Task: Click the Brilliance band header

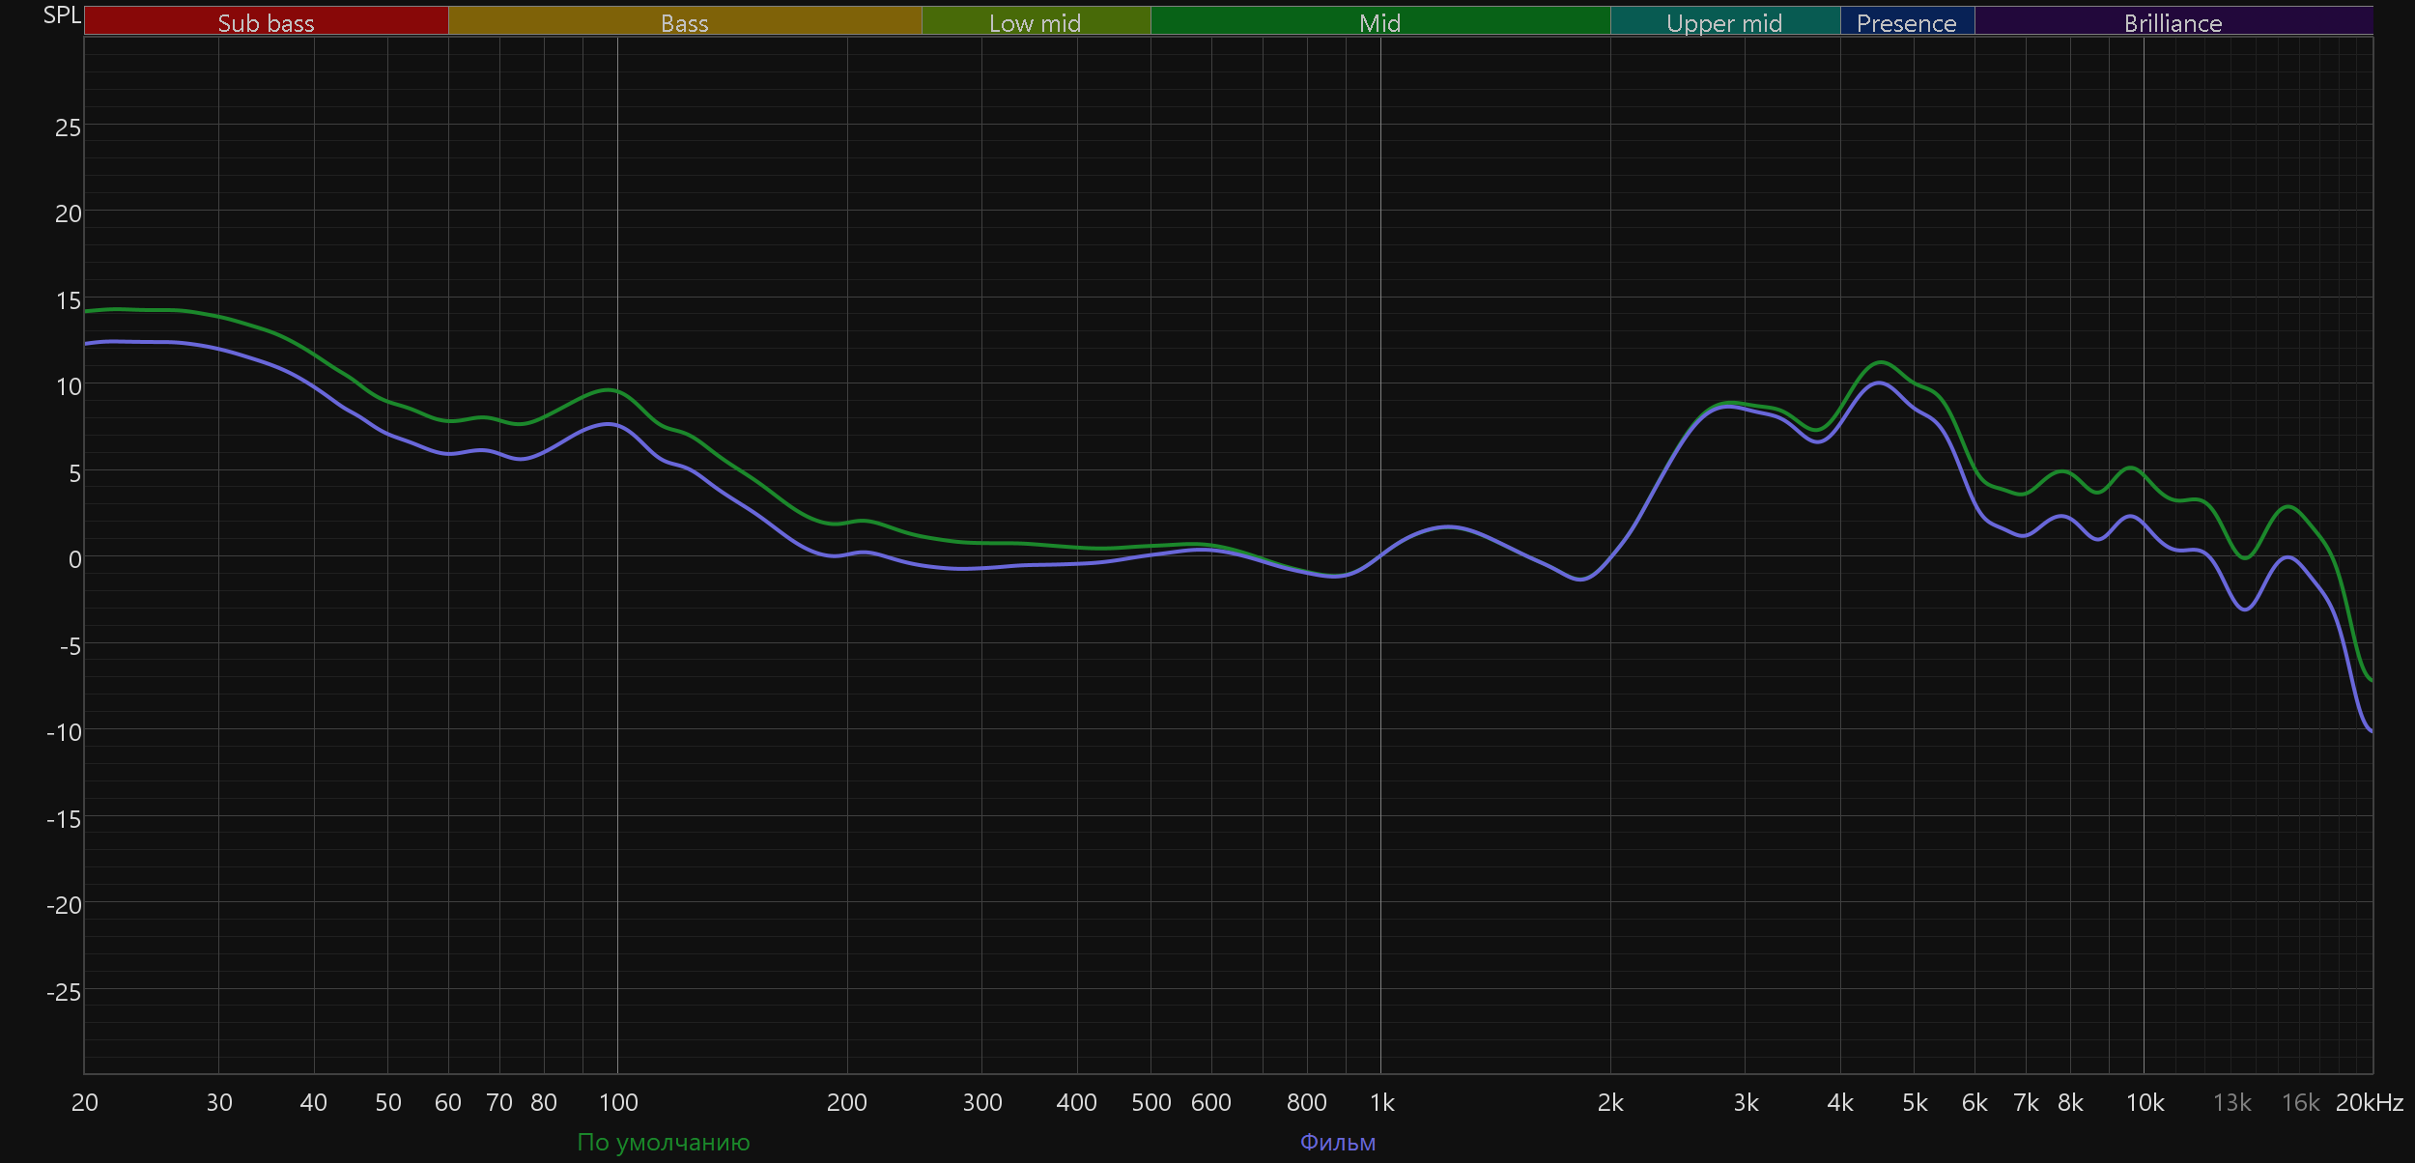Action: (x=2173, y=22)
